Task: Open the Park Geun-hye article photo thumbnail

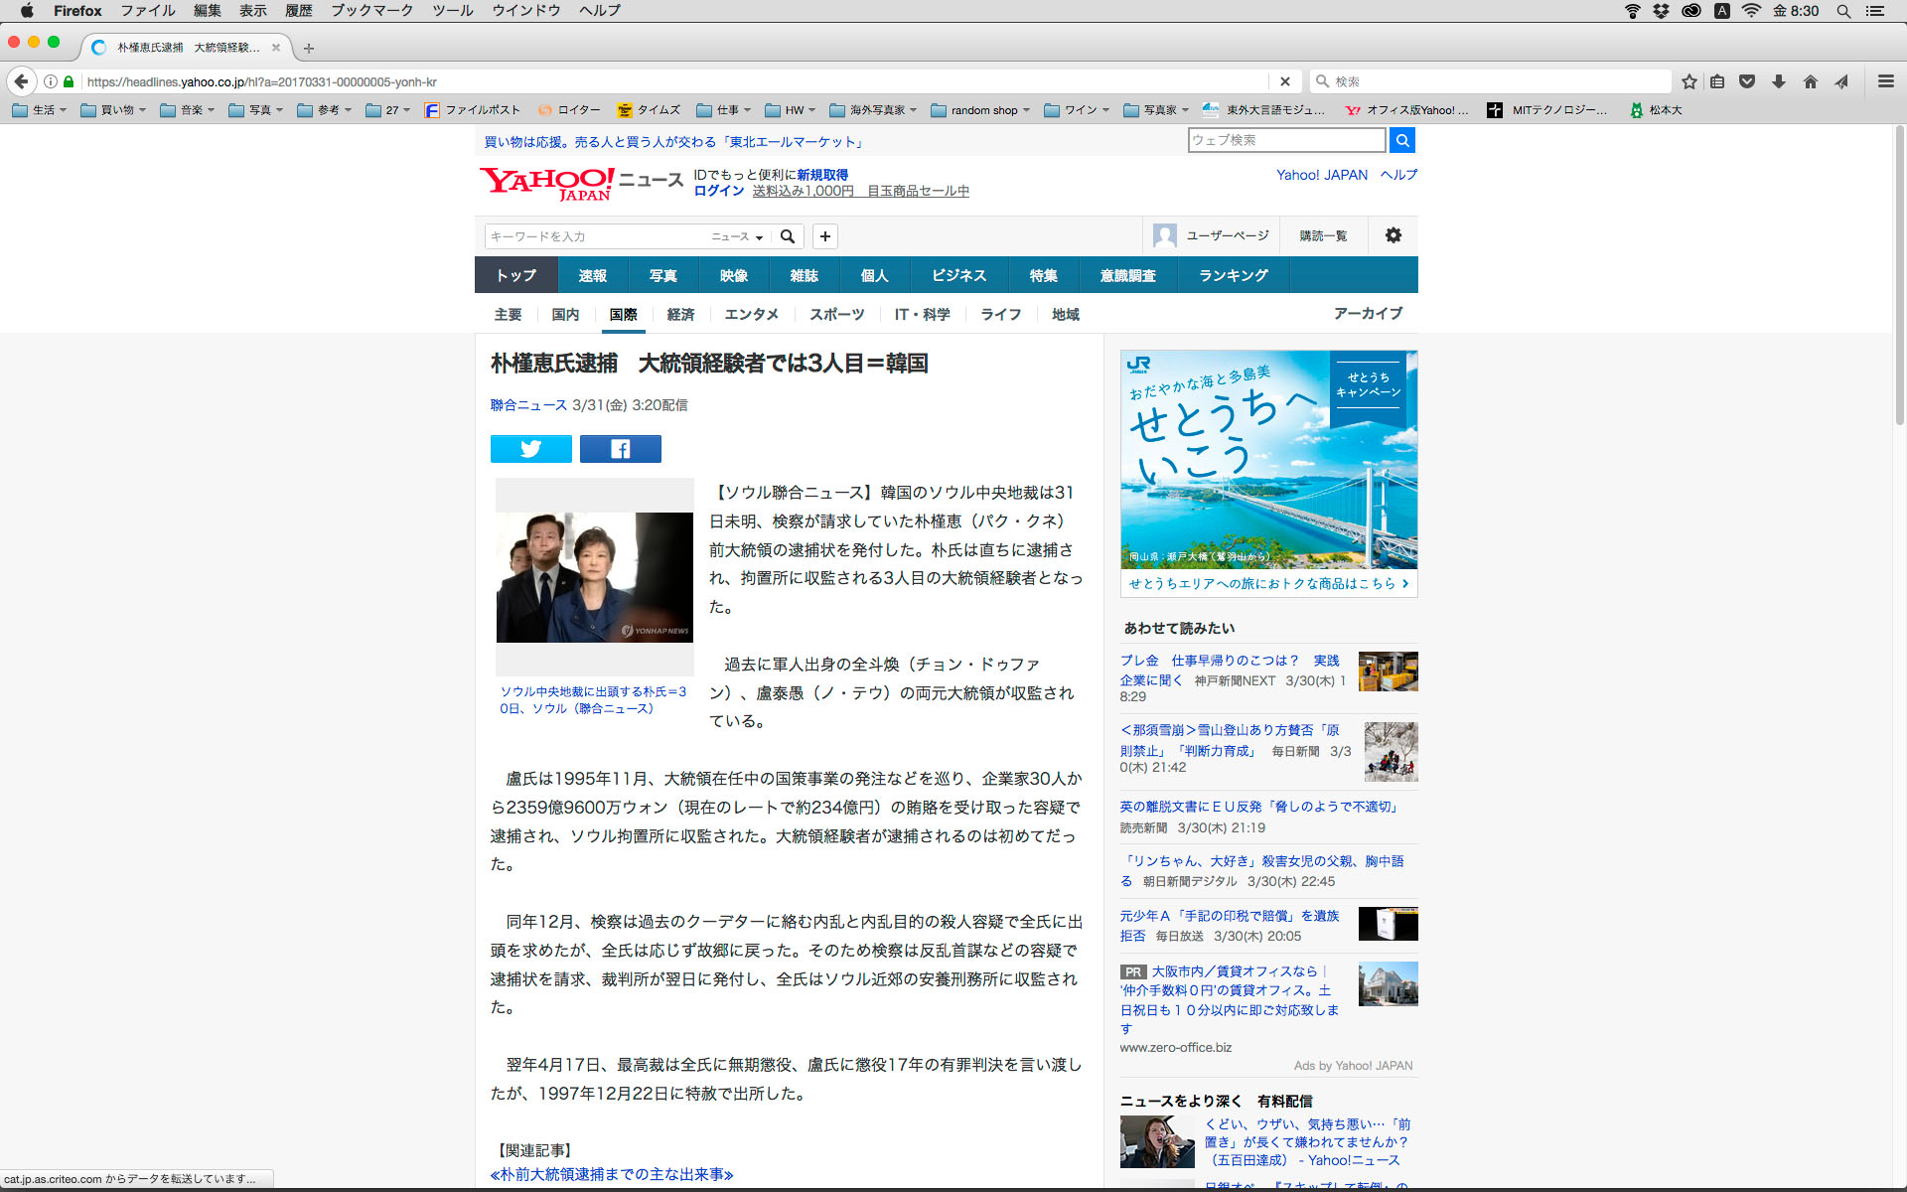Action: click(x=594, y=577)
